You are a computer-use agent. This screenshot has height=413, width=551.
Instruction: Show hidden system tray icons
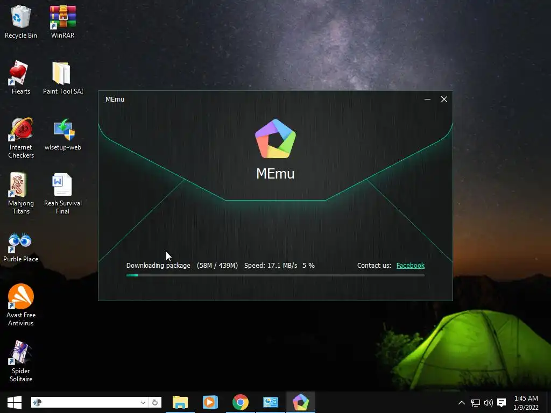[462, 402]
